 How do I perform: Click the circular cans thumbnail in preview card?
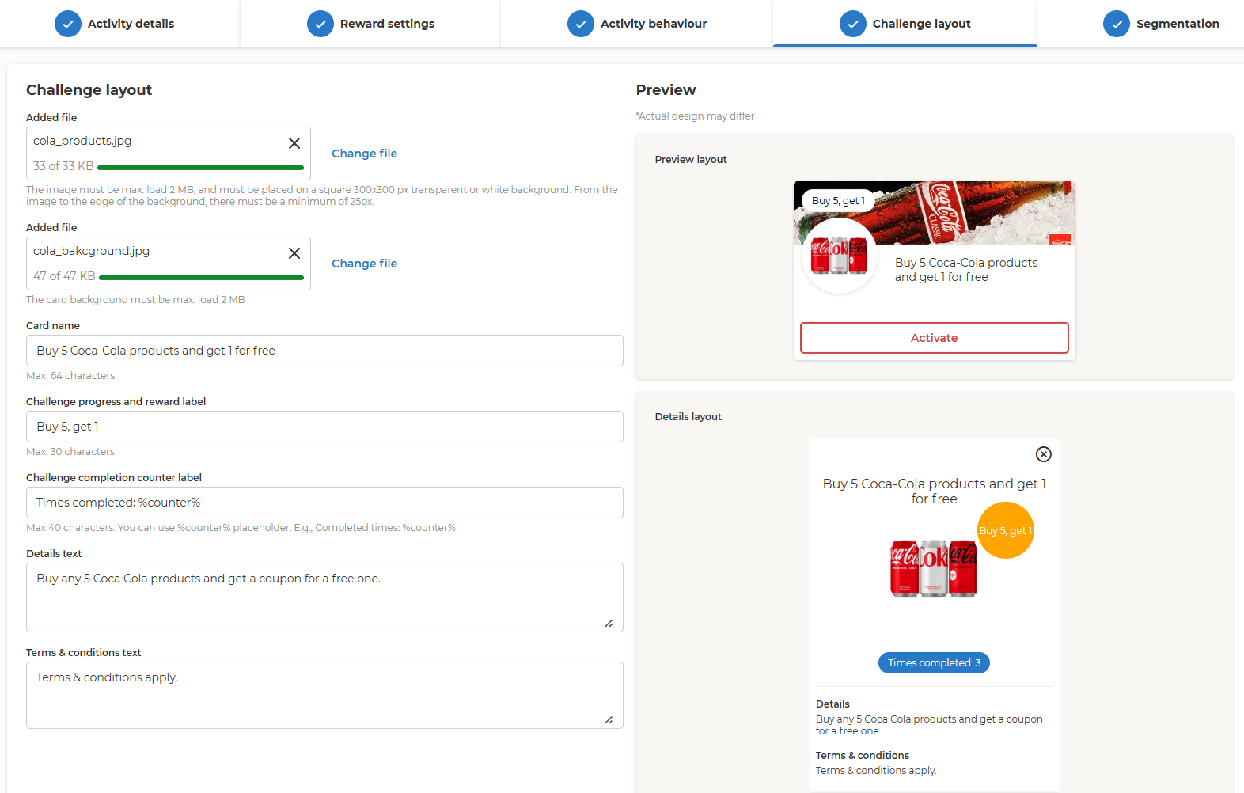pos(840,256)
